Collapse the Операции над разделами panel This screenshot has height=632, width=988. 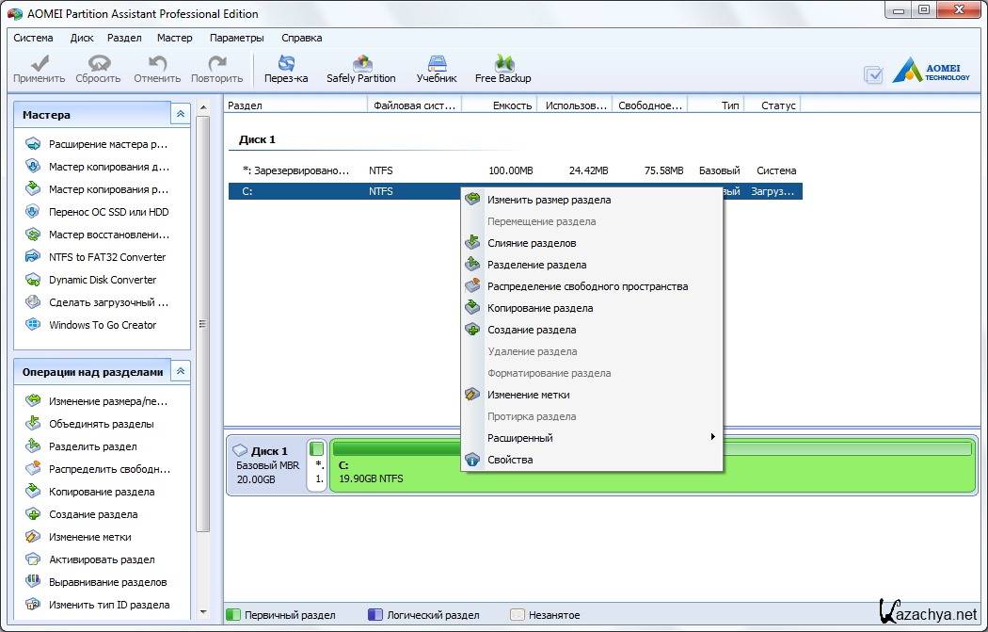[x=180, y=372]
